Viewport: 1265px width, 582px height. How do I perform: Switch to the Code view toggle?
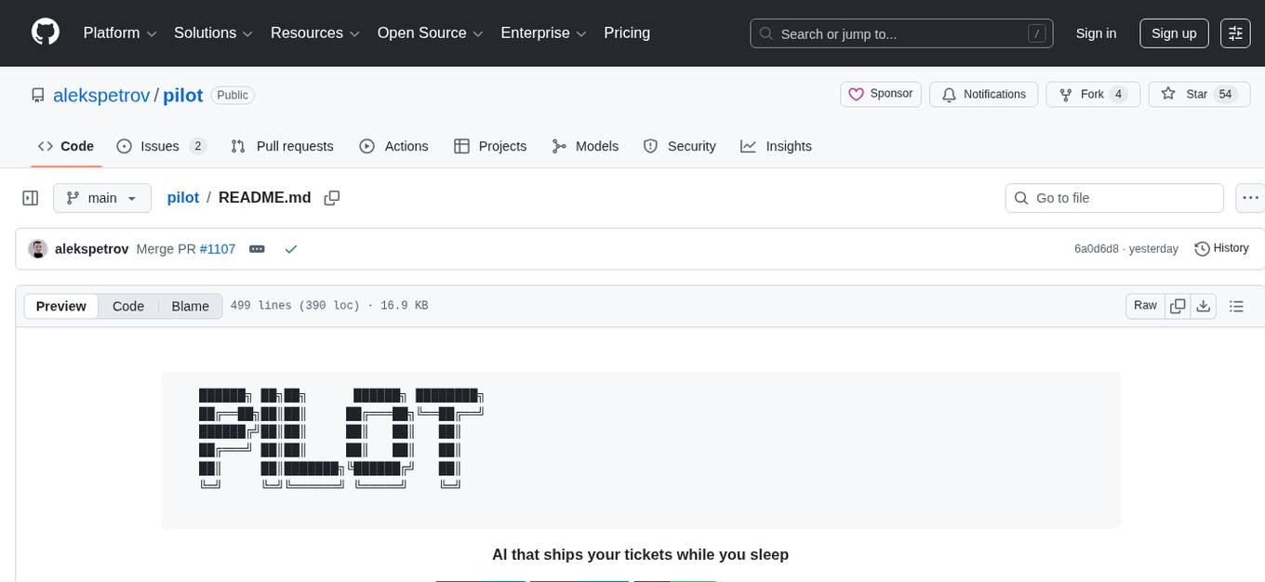click(x=128, y=306)
